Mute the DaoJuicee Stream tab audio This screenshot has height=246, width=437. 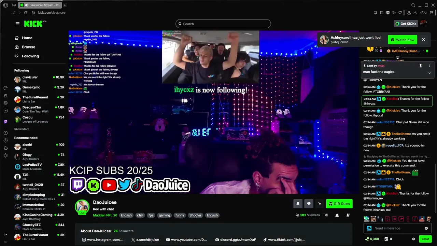click(x=27, y=5)
